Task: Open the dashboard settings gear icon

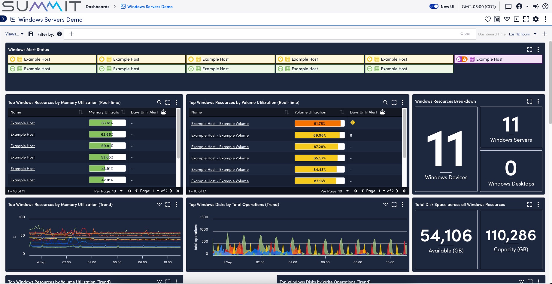Action: tap(536, 19)
